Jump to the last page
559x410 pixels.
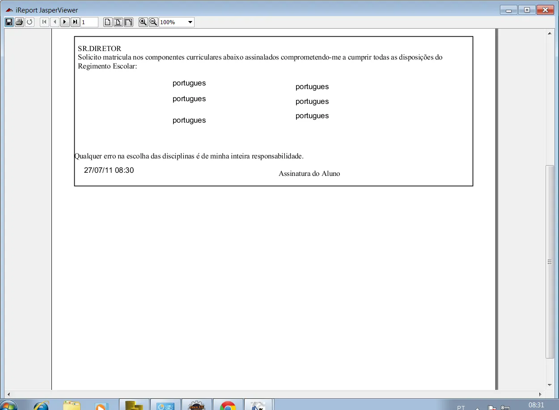tap(75, 22)
